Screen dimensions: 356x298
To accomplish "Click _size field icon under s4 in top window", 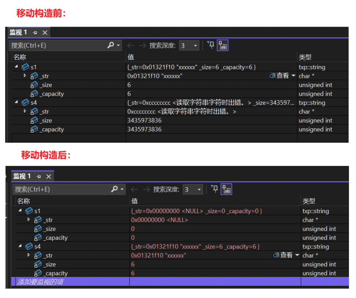I will pyautogui.click(x=34, y=121).
